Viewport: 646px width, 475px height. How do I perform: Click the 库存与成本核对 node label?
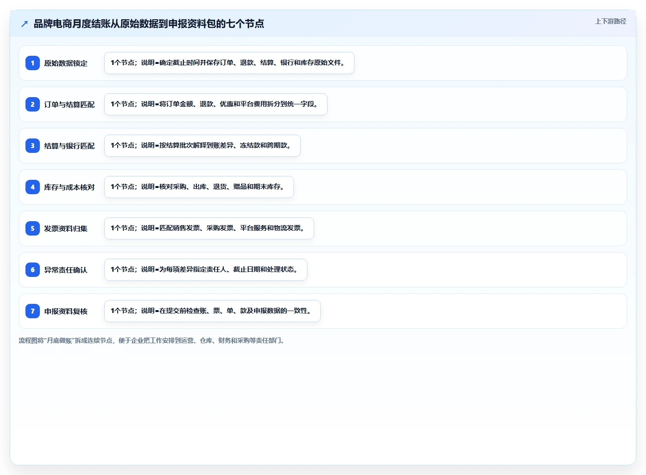tap(69, 187)
